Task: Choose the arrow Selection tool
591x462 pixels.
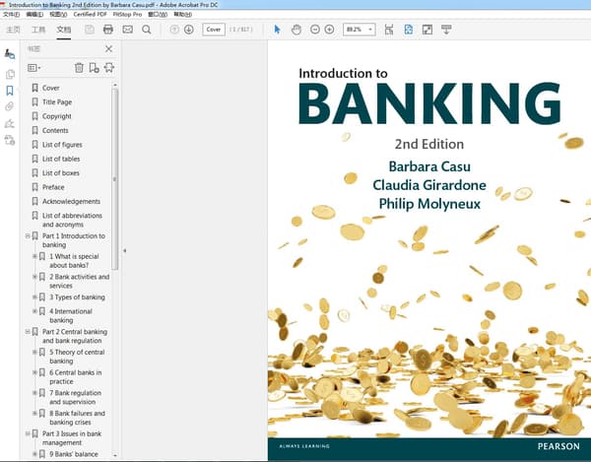Action: point(278,30)
